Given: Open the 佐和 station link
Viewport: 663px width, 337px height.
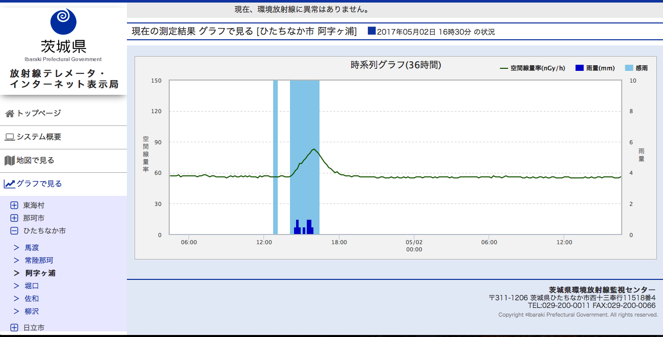Looking at the screenshot, I should point(32,299).
